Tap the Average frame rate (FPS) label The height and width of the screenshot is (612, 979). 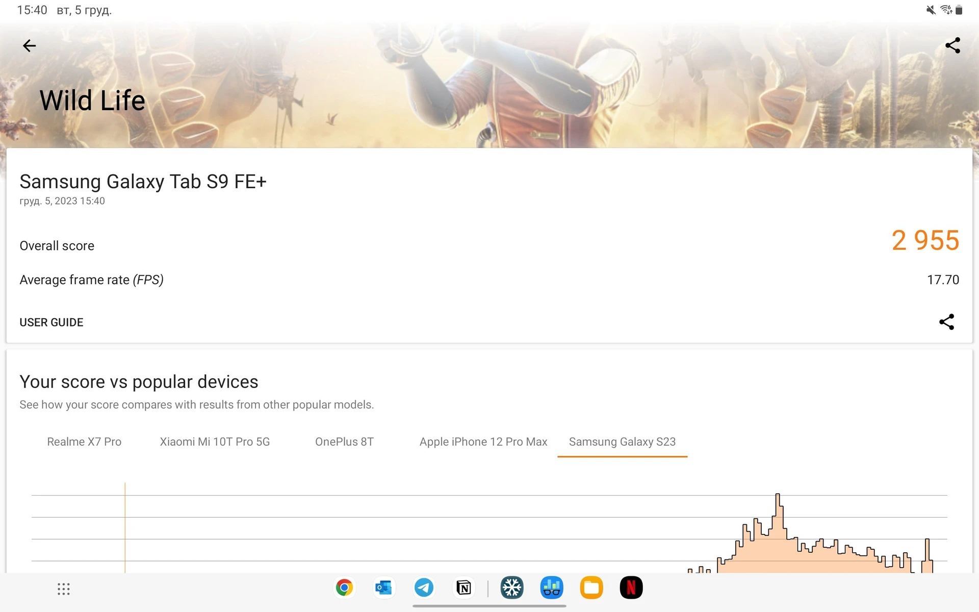click(91, 280)
